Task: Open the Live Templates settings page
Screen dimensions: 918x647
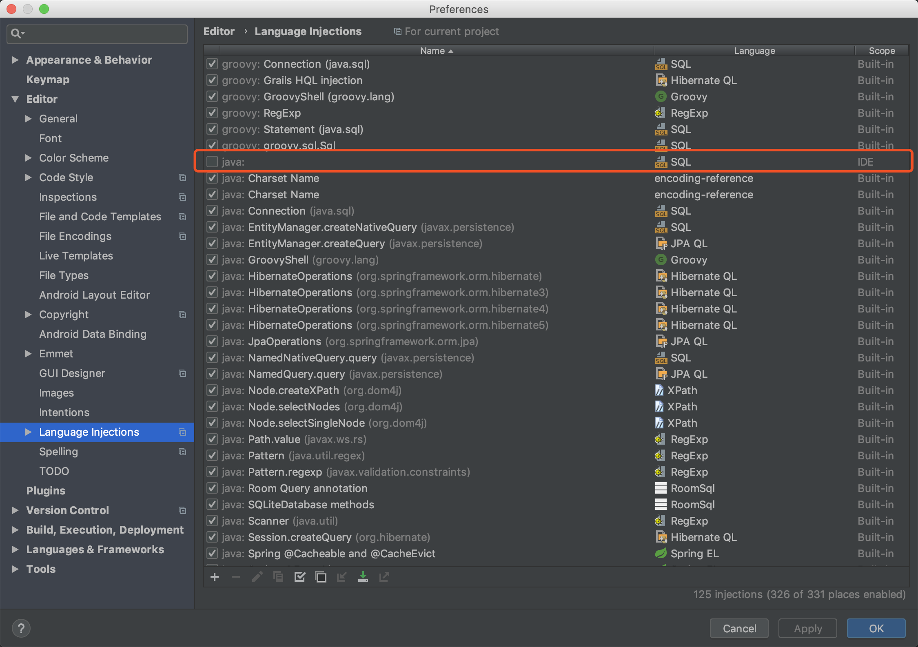Action: click(76, 256)
